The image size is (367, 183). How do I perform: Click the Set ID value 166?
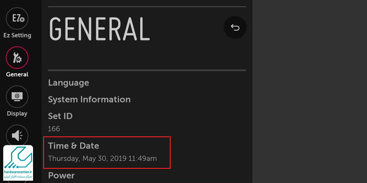[x=54, y=129]
